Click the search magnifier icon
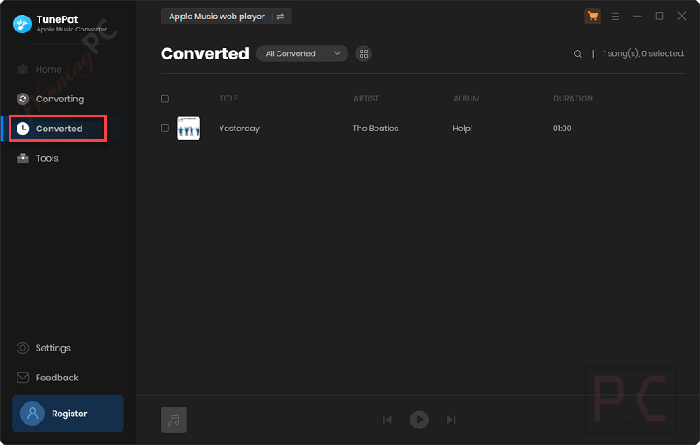700x445 pixels. click(577, 53)
